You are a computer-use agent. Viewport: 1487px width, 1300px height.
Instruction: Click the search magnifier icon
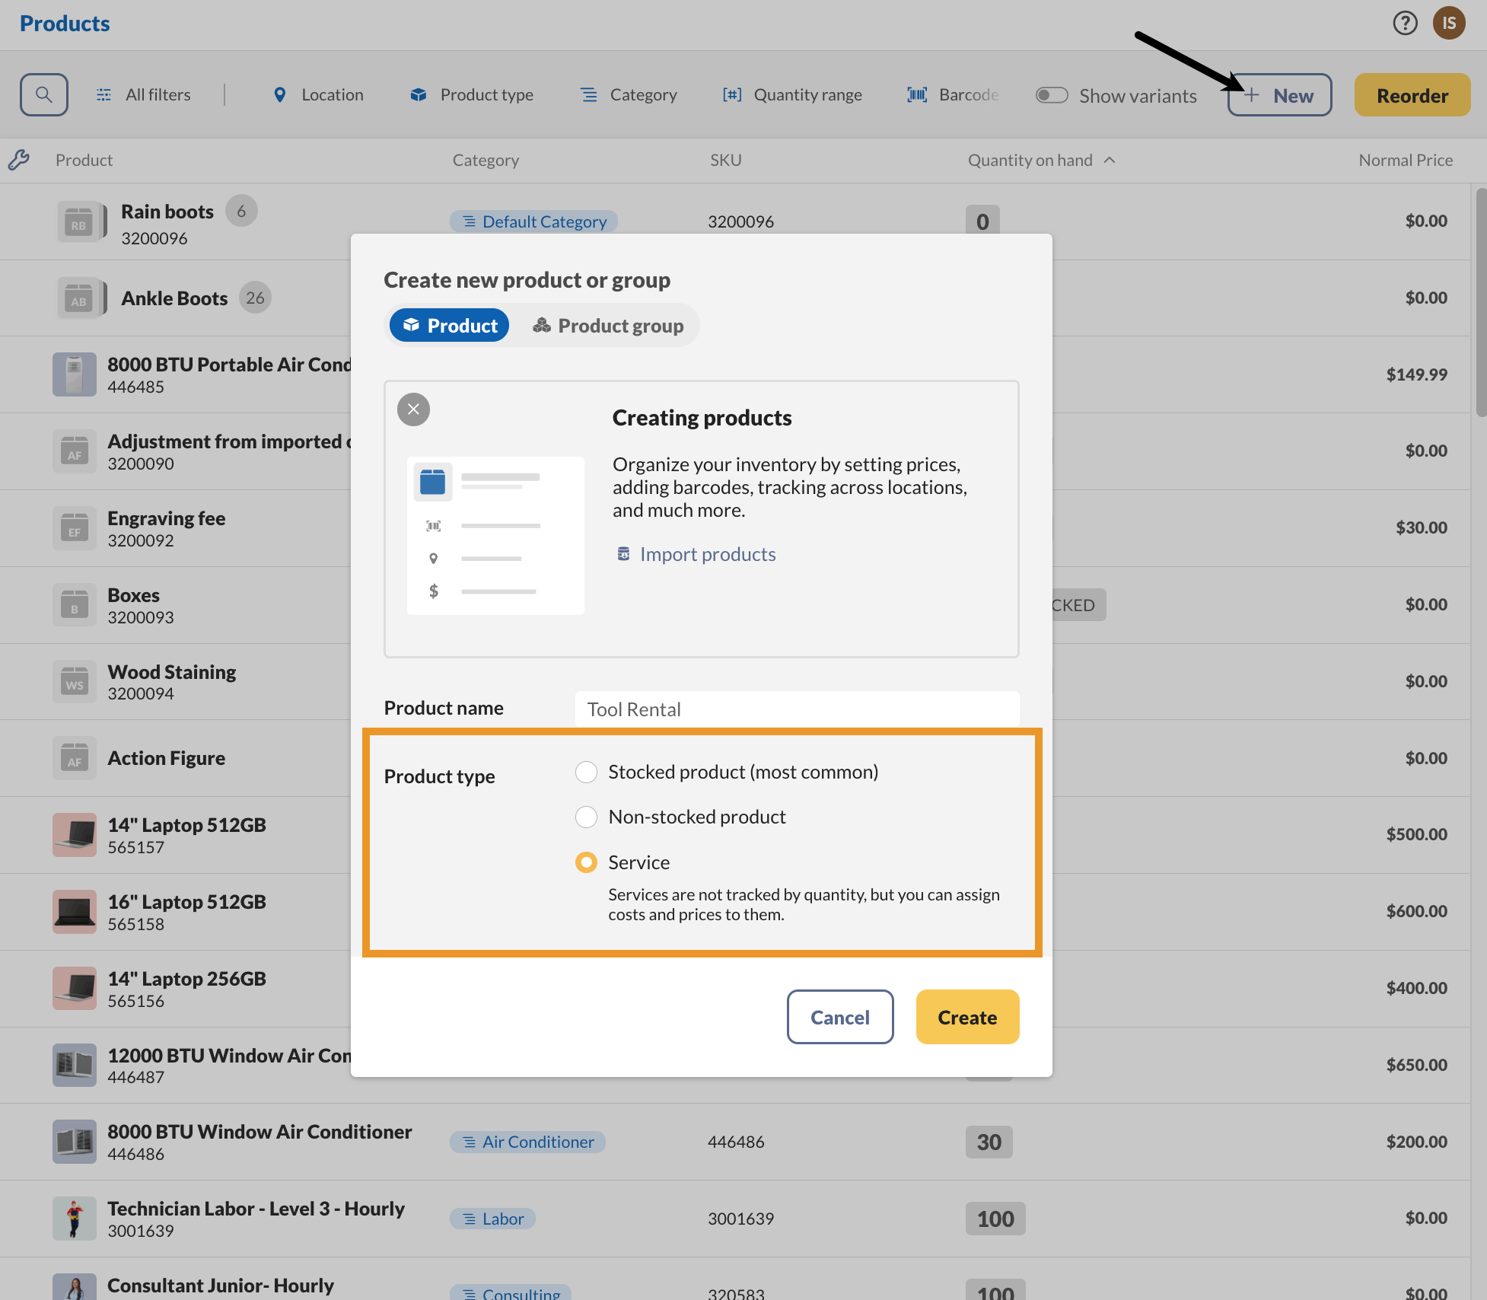44,94
